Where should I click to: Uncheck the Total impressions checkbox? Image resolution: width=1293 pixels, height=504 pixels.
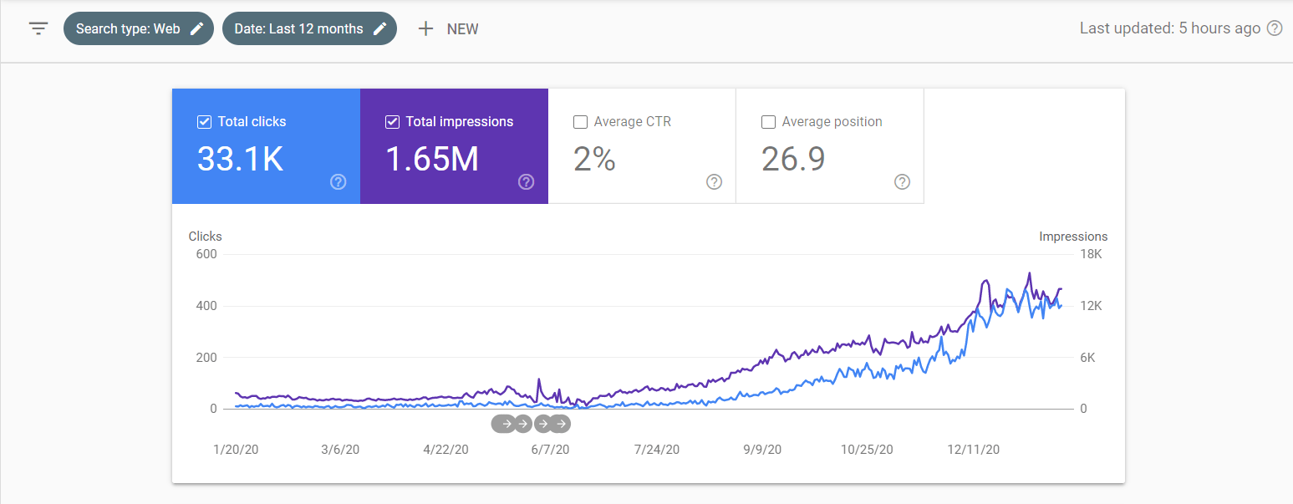392,122
